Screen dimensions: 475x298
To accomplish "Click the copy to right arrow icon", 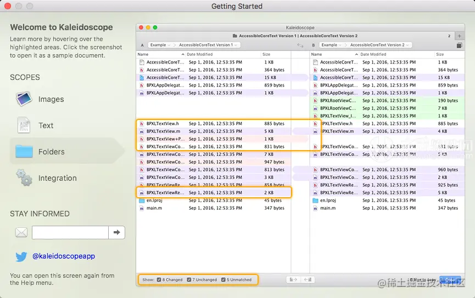I will coord(293,279).
